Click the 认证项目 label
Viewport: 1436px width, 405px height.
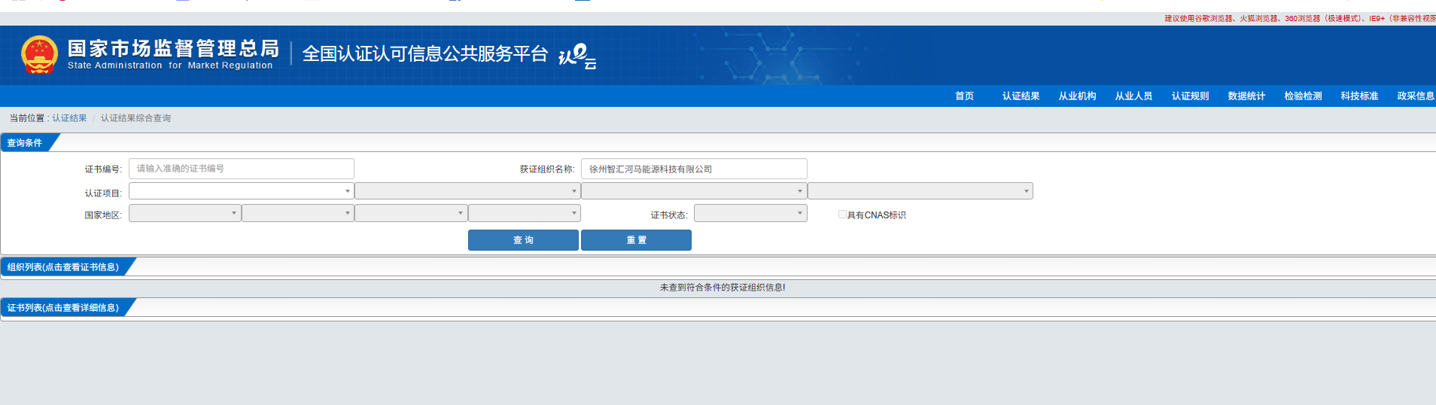click(103, 193)
